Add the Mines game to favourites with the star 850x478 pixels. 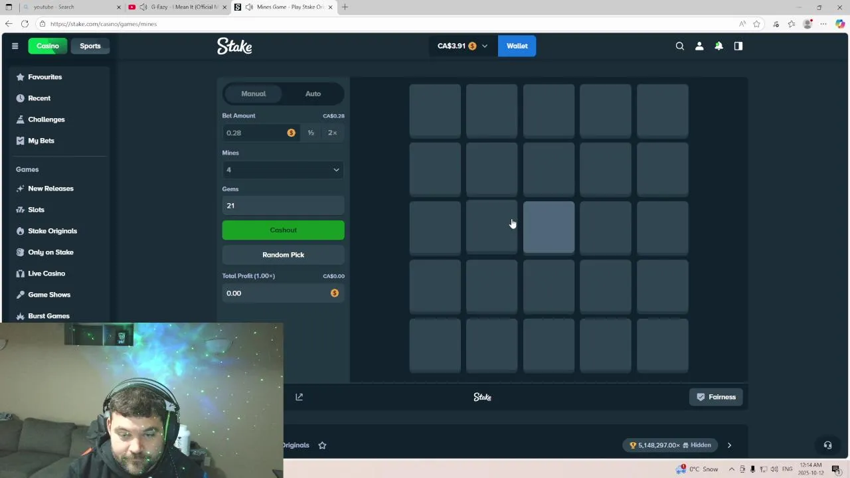click(x=322, y=445)
